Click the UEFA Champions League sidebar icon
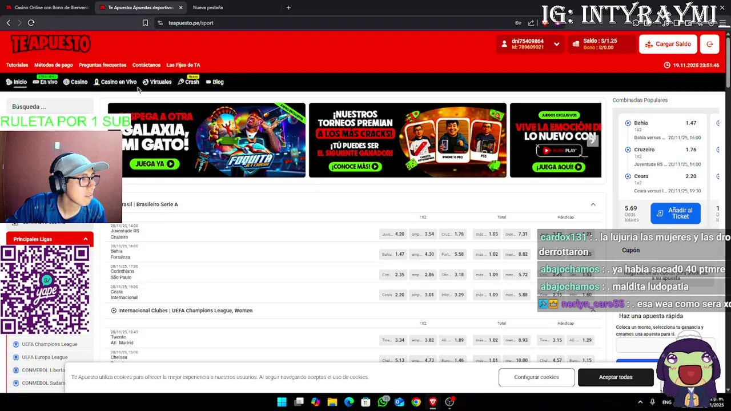Screen dimensions: 731x411 [x=16, y=344]
